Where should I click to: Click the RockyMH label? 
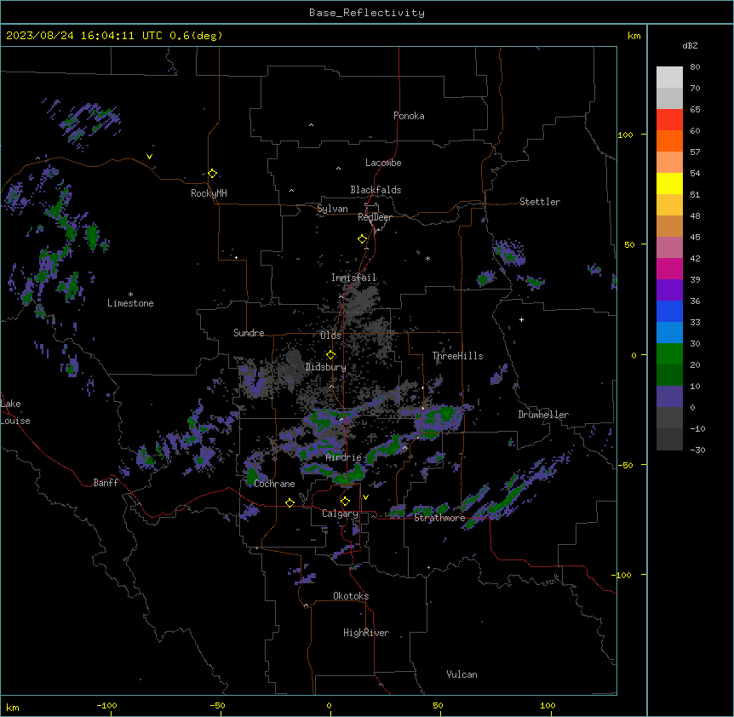point(209,193)
